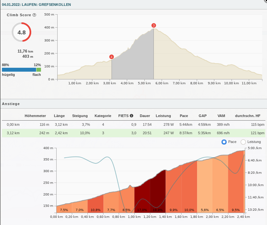This screenshot has height=225, width=267.
Task: Click the green flach portion of bar
Action: tap(38, 70)
